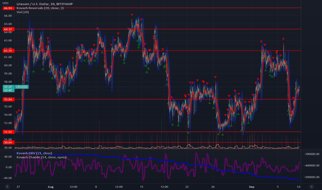Click the Z timezone button
This screenshot has height=190, width=322.
[7, 187]
